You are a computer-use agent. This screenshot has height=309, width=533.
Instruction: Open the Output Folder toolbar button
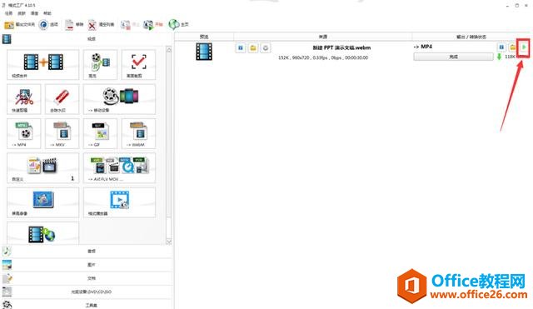(19, 24)
